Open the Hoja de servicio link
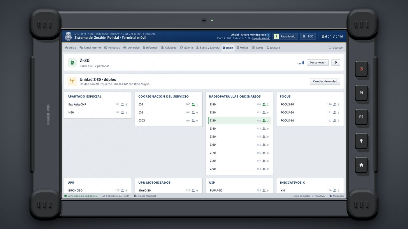Image resolution: width=408 pixels, height=229 pixels. [261, 38]
